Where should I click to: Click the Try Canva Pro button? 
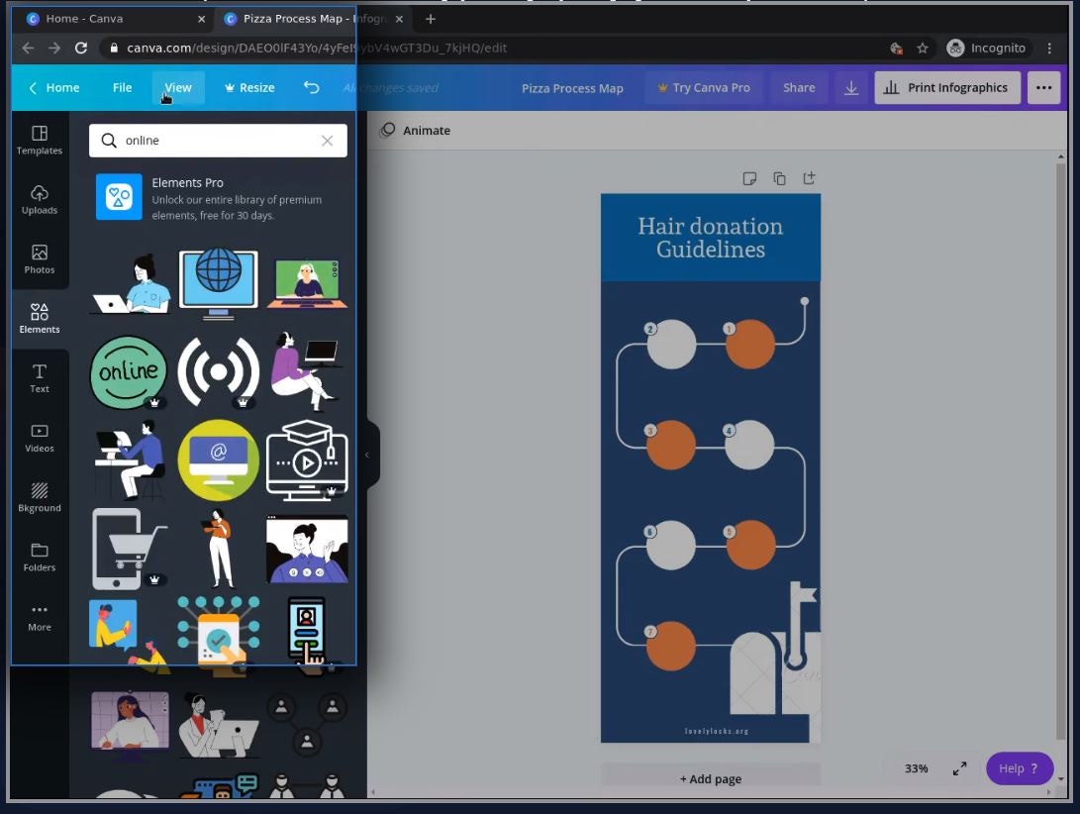click(x=704, y=87)
